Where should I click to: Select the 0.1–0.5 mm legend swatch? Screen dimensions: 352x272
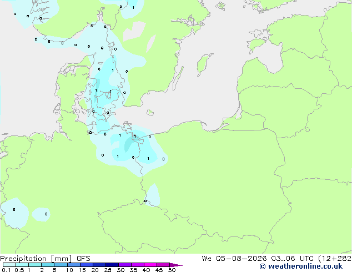pyautogui.click(x=9, y=265)
